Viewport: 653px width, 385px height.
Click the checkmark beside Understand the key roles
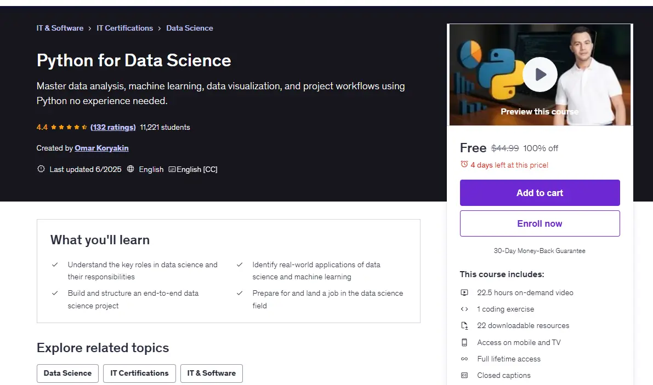55,265
